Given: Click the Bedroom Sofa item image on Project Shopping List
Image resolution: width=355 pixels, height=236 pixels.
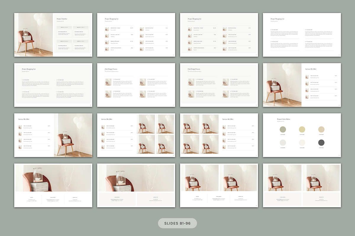Looking at the screenshot, I should point(106,29).
